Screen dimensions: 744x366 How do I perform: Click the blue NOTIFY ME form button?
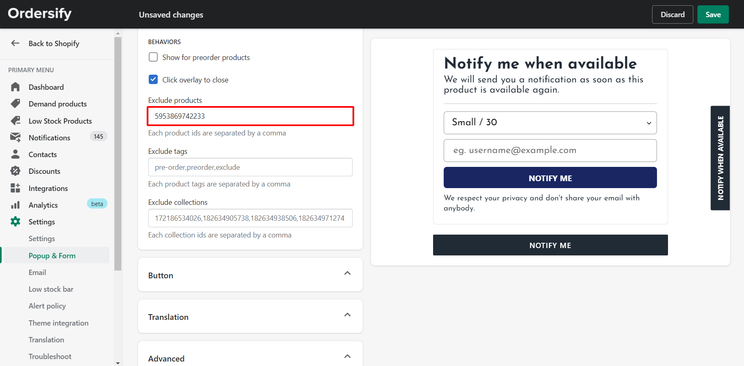coord(550,177)
